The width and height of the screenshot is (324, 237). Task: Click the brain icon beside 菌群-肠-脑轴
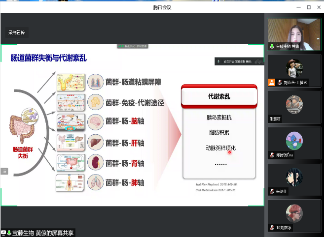point(95,122)
